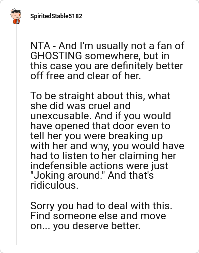Click the line 'had to listen to her claiming her'
This screenshot has height=253, width=199.
point(103,156)
